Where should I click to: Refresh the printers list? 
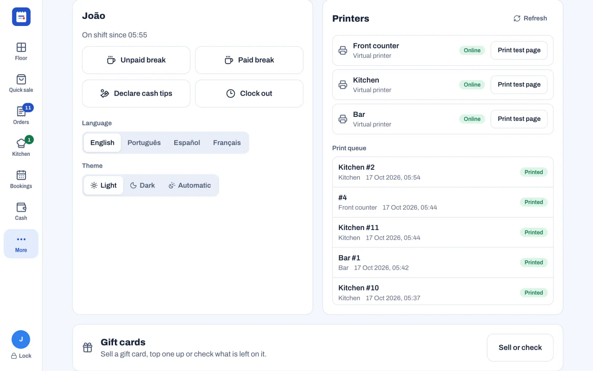click(530, 18)
